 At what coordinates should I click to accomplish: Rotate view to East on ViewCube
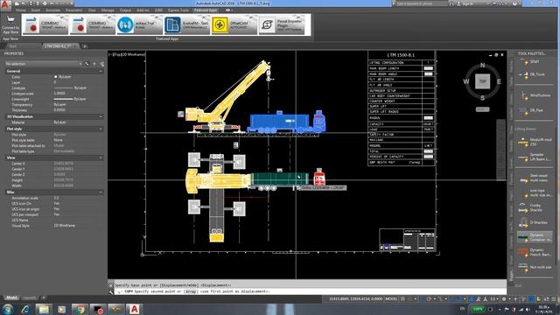(x=499, y=81)
